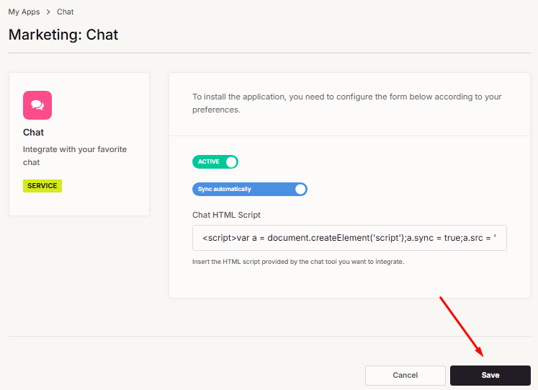Click the 'Insert the HTML script' helper text
The image size is (538, 390).
298,262
